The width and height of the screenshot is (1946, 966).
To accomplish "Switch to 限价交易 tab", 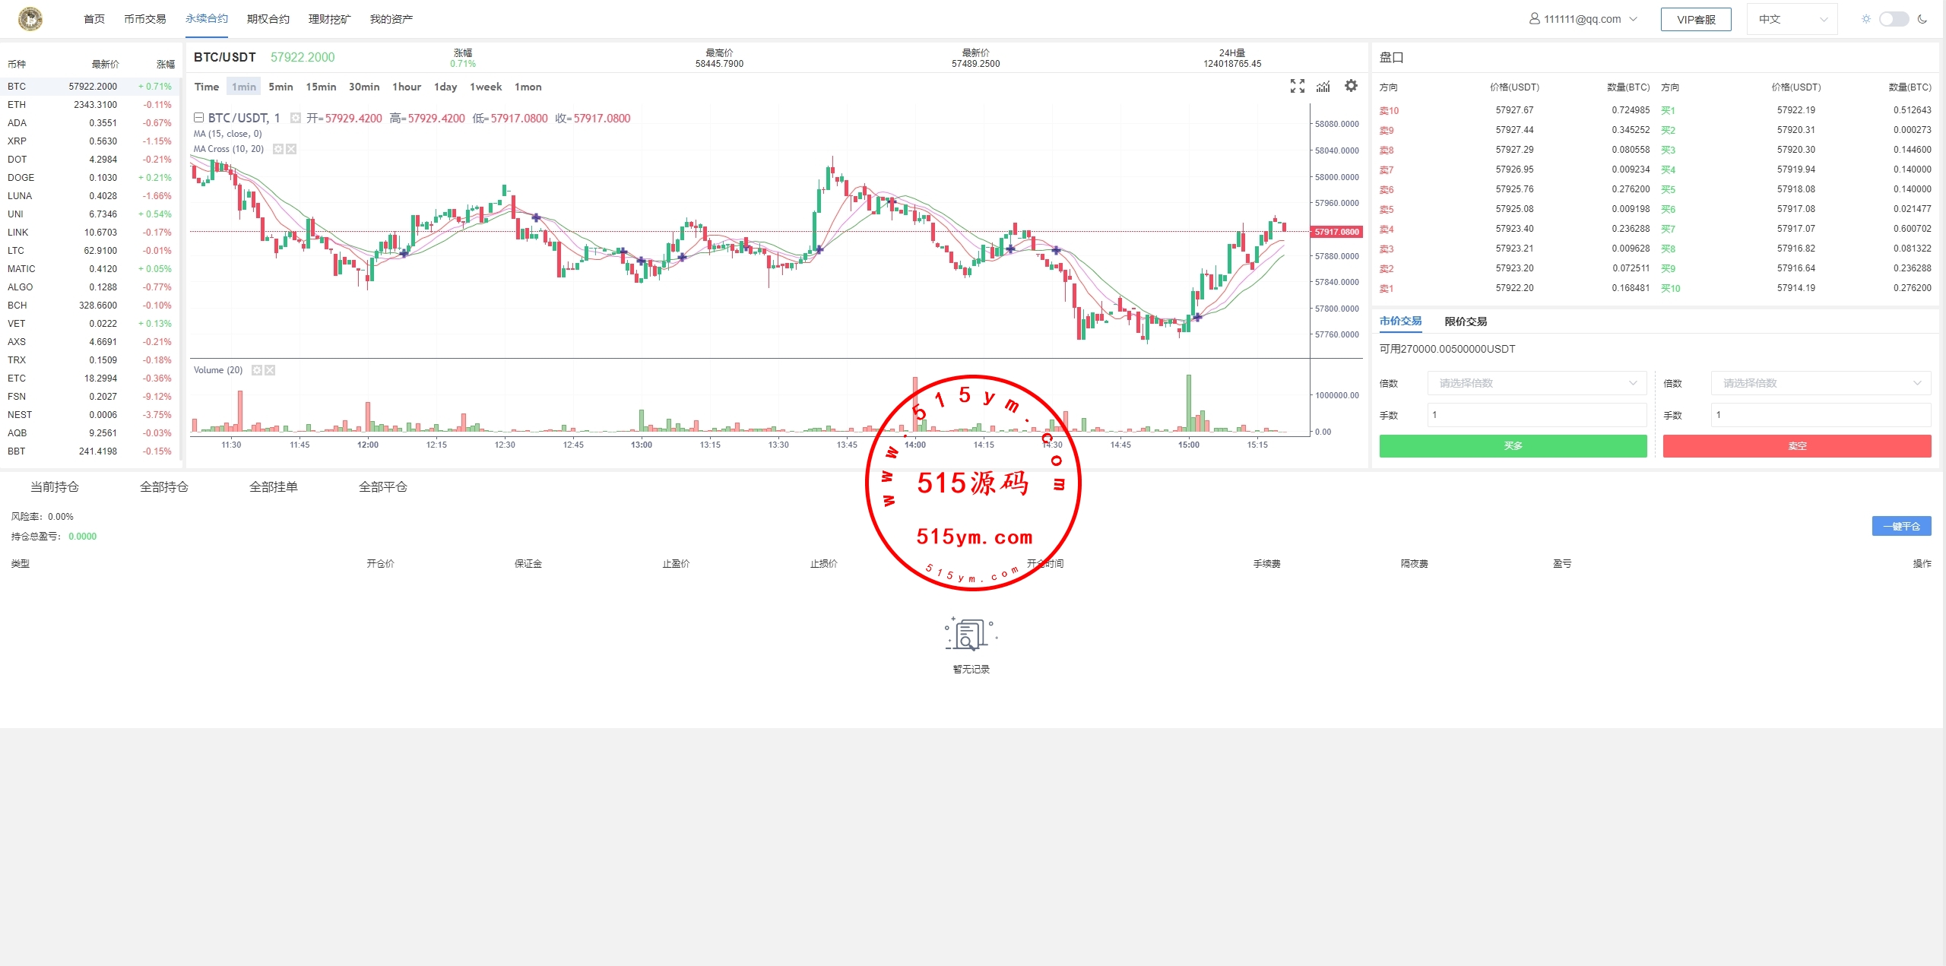I will coord(1465,321).
